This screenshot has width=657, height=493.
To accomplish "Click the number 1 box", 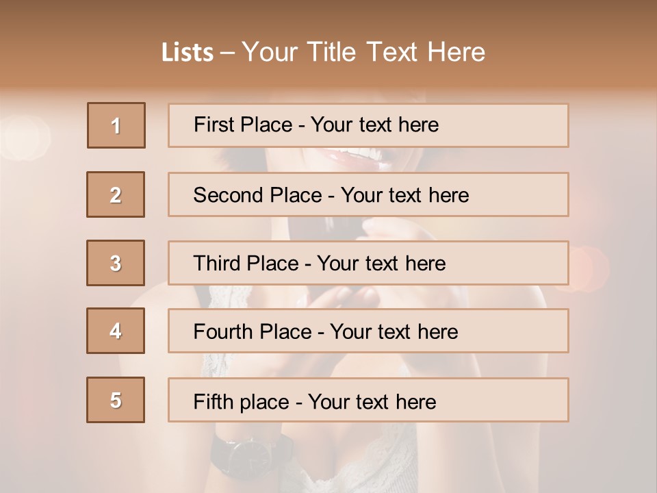I will click(x=116, y=125).
